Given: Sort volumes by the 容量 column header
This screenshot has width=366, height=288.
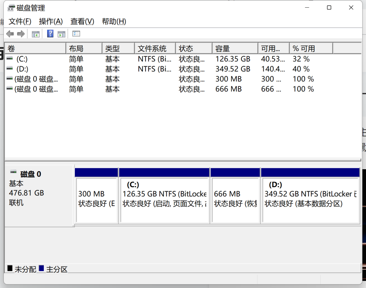Looking at the screenshot, I should [235, 48].
